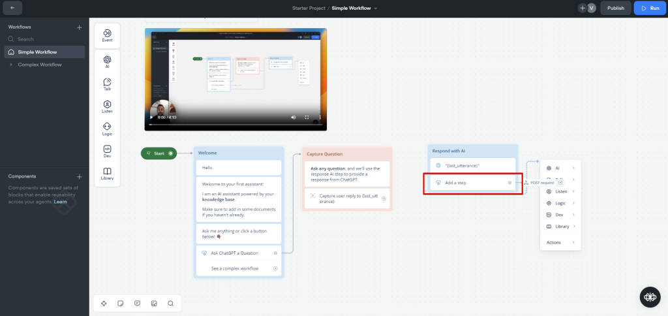This screenshot has width=668, height=316.
Task: Click the sticky note tool icon
Action: point(121,303)
